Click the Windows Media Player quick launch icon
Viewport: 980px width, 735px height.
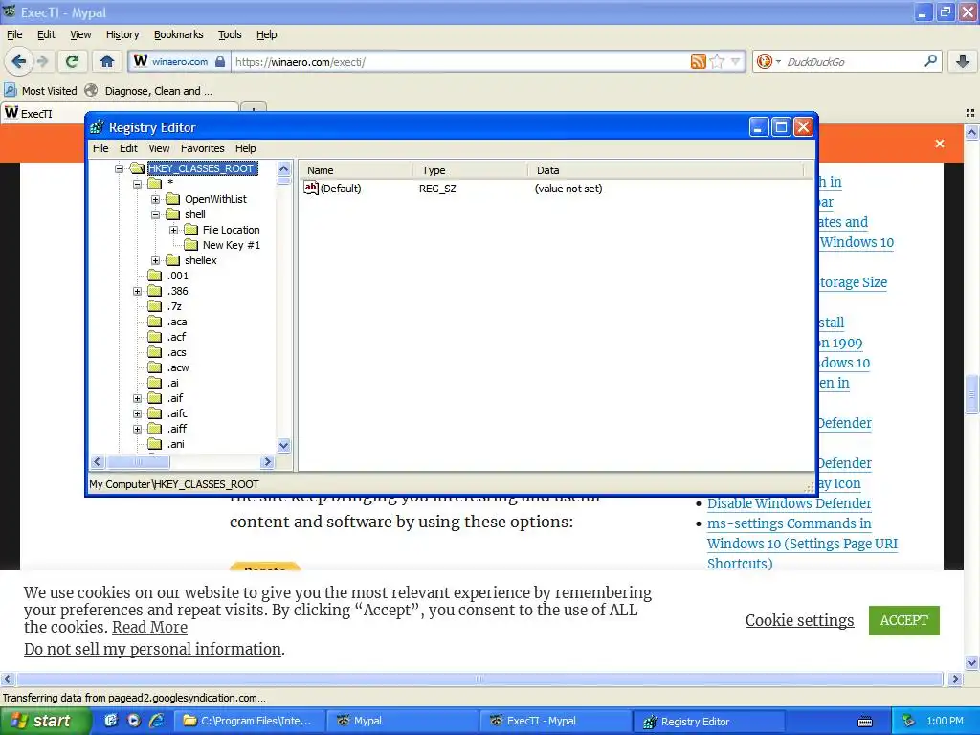[133, 721]
